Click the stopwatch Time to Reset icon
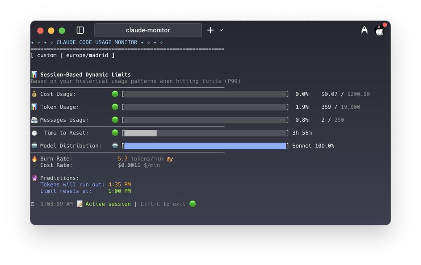 pyautogui.click(x=35, y=133)
